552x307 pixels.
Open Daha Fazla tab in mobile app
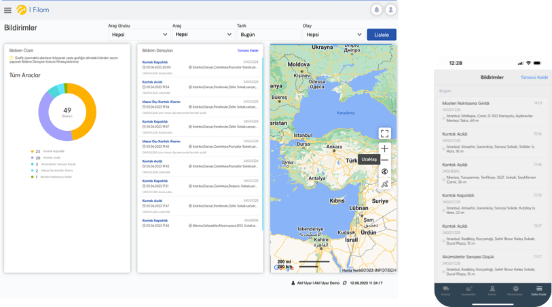tap(539, 290)
